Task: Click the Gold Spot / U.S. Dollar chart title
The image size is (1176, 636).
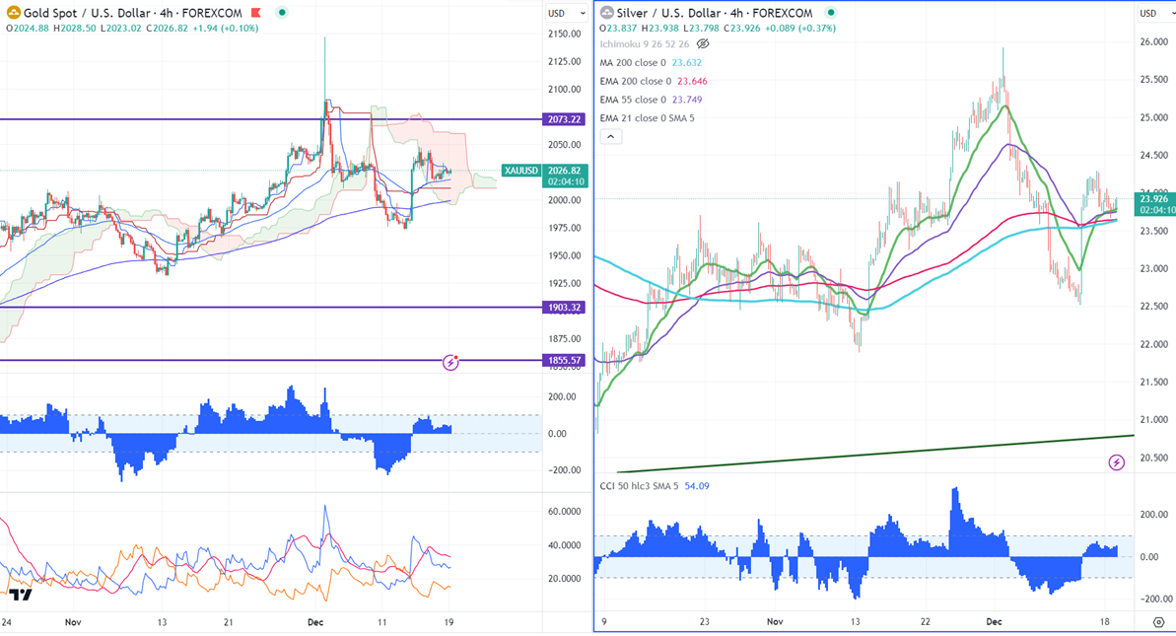Action: click(133, 13)
